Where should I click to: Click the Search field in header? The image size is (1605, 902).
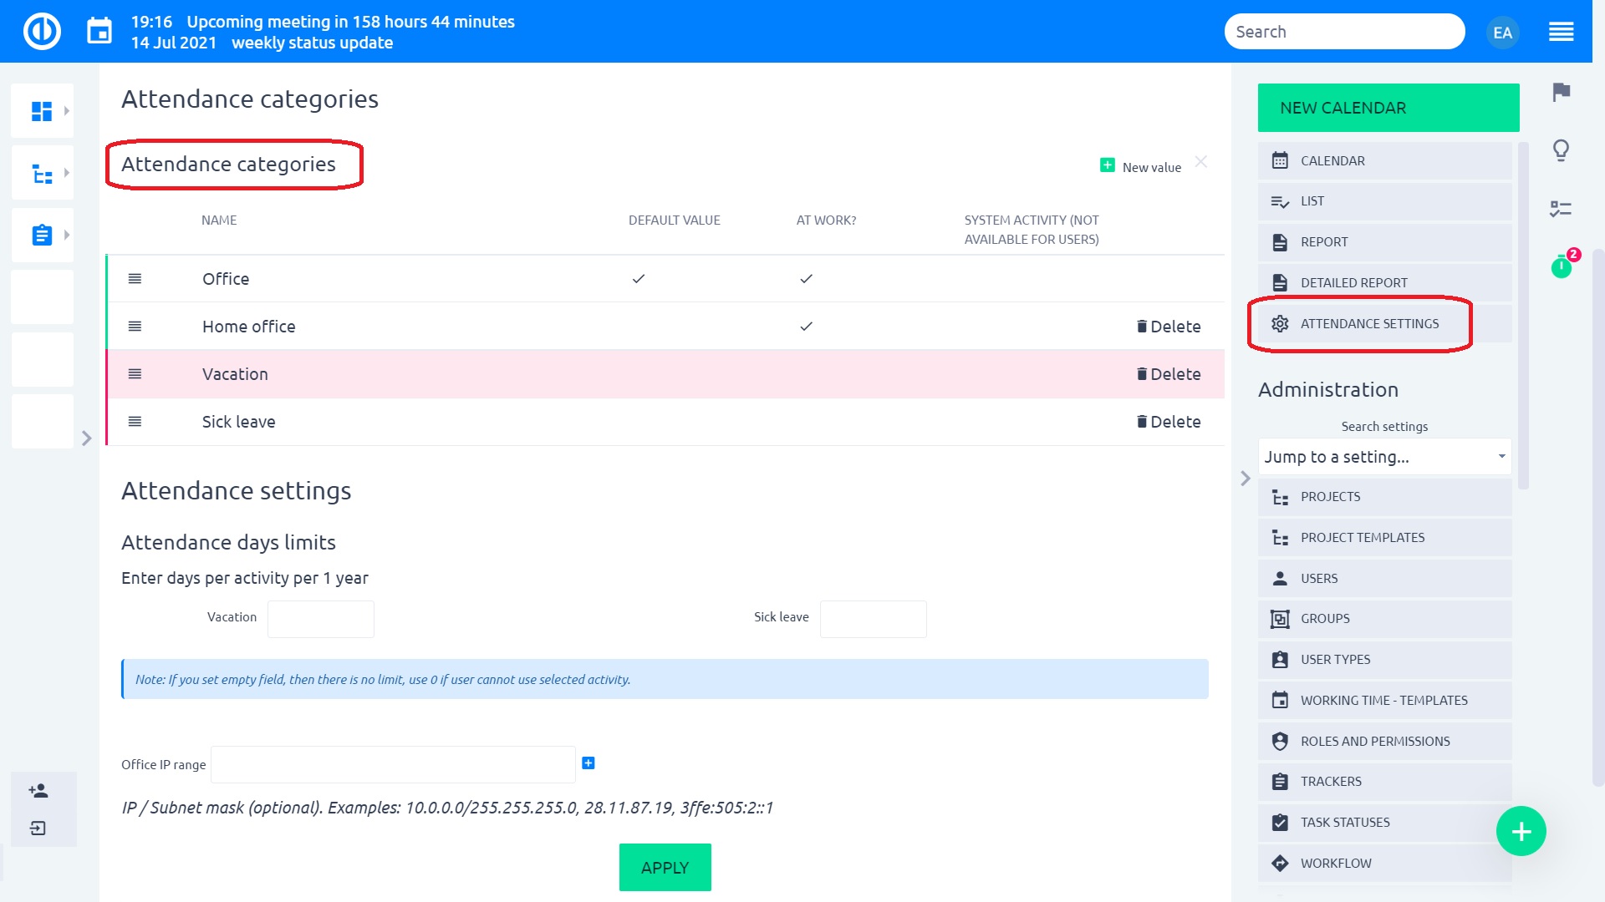pyautogui.click(x=1344, y=32)
